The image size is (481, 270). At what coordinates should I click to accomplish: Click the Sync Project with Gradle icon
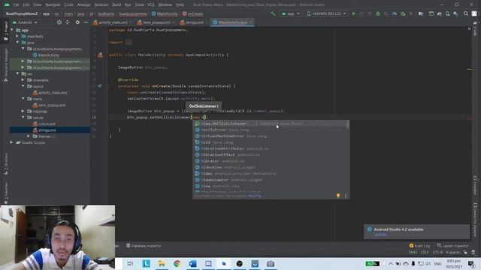coord(439,13)
